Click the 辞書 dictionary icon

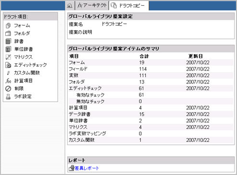(x=8, y=41)
